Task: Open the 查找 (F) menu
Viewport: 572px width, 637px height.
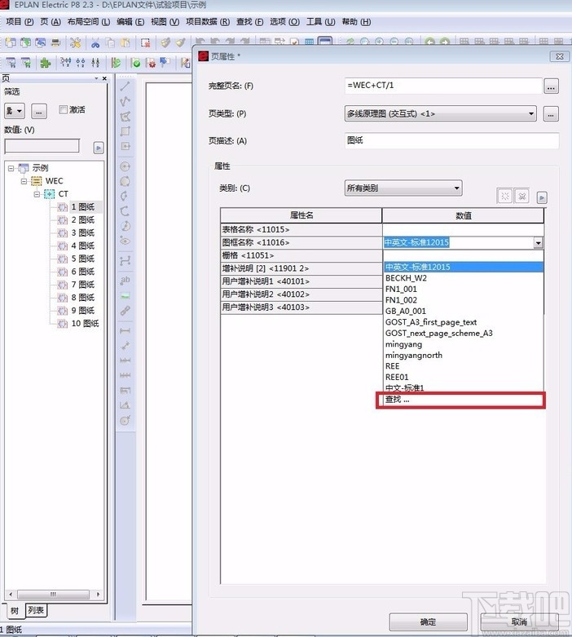Action: 249,21
